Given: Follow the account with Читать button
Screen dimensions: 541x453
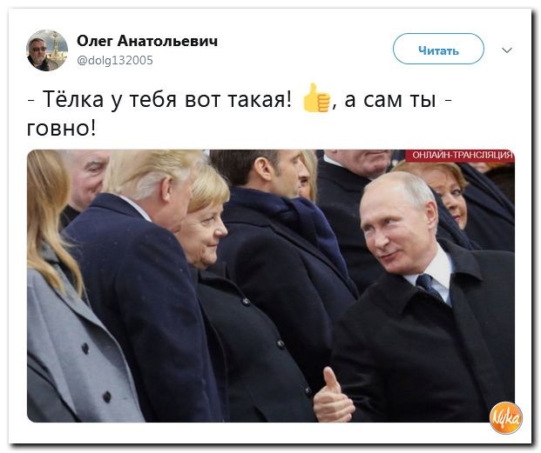Looking at the screenshot, I should coord(438,49).
